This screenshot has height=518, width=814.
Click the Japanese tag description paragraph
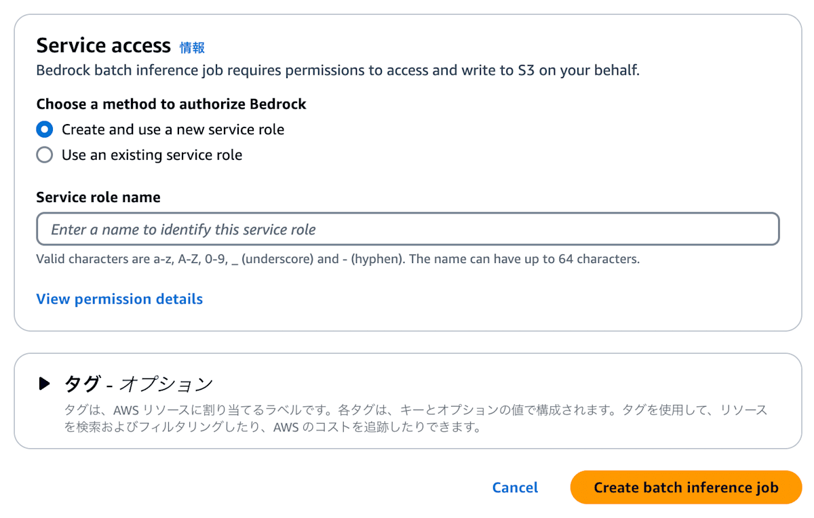(x=416, y=419)
